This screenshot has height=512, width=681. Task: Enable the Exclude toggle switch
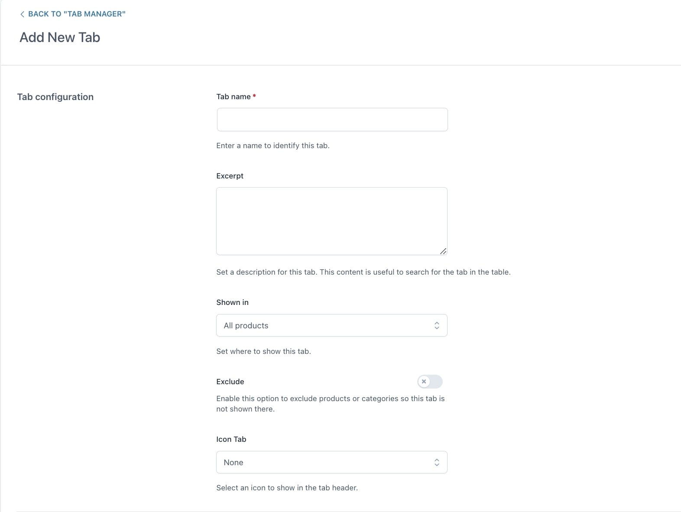430,382
